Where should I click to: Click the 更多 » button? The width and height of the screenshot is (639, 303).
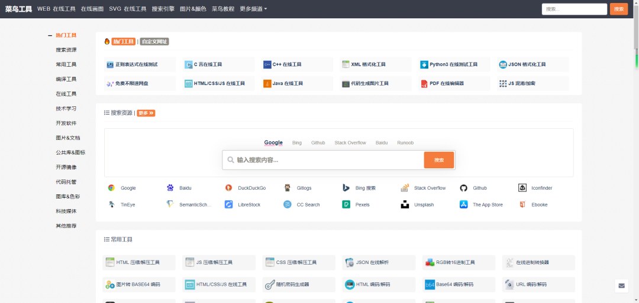click(x=146, y=113)
